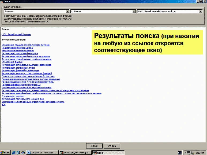Viewport: 207px width, 155px height.
Task: Click the title bar window icon of Поиск
Action: click(x=2, y=2)
